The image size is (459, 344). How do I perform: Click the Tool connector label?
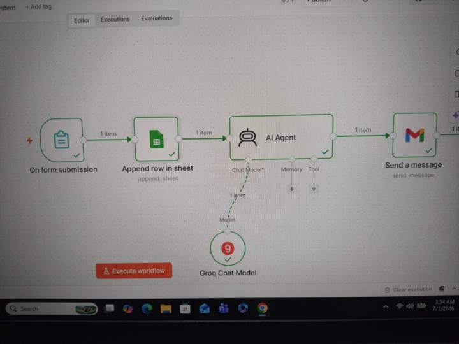pyautogui.click(x=314, y=169)
